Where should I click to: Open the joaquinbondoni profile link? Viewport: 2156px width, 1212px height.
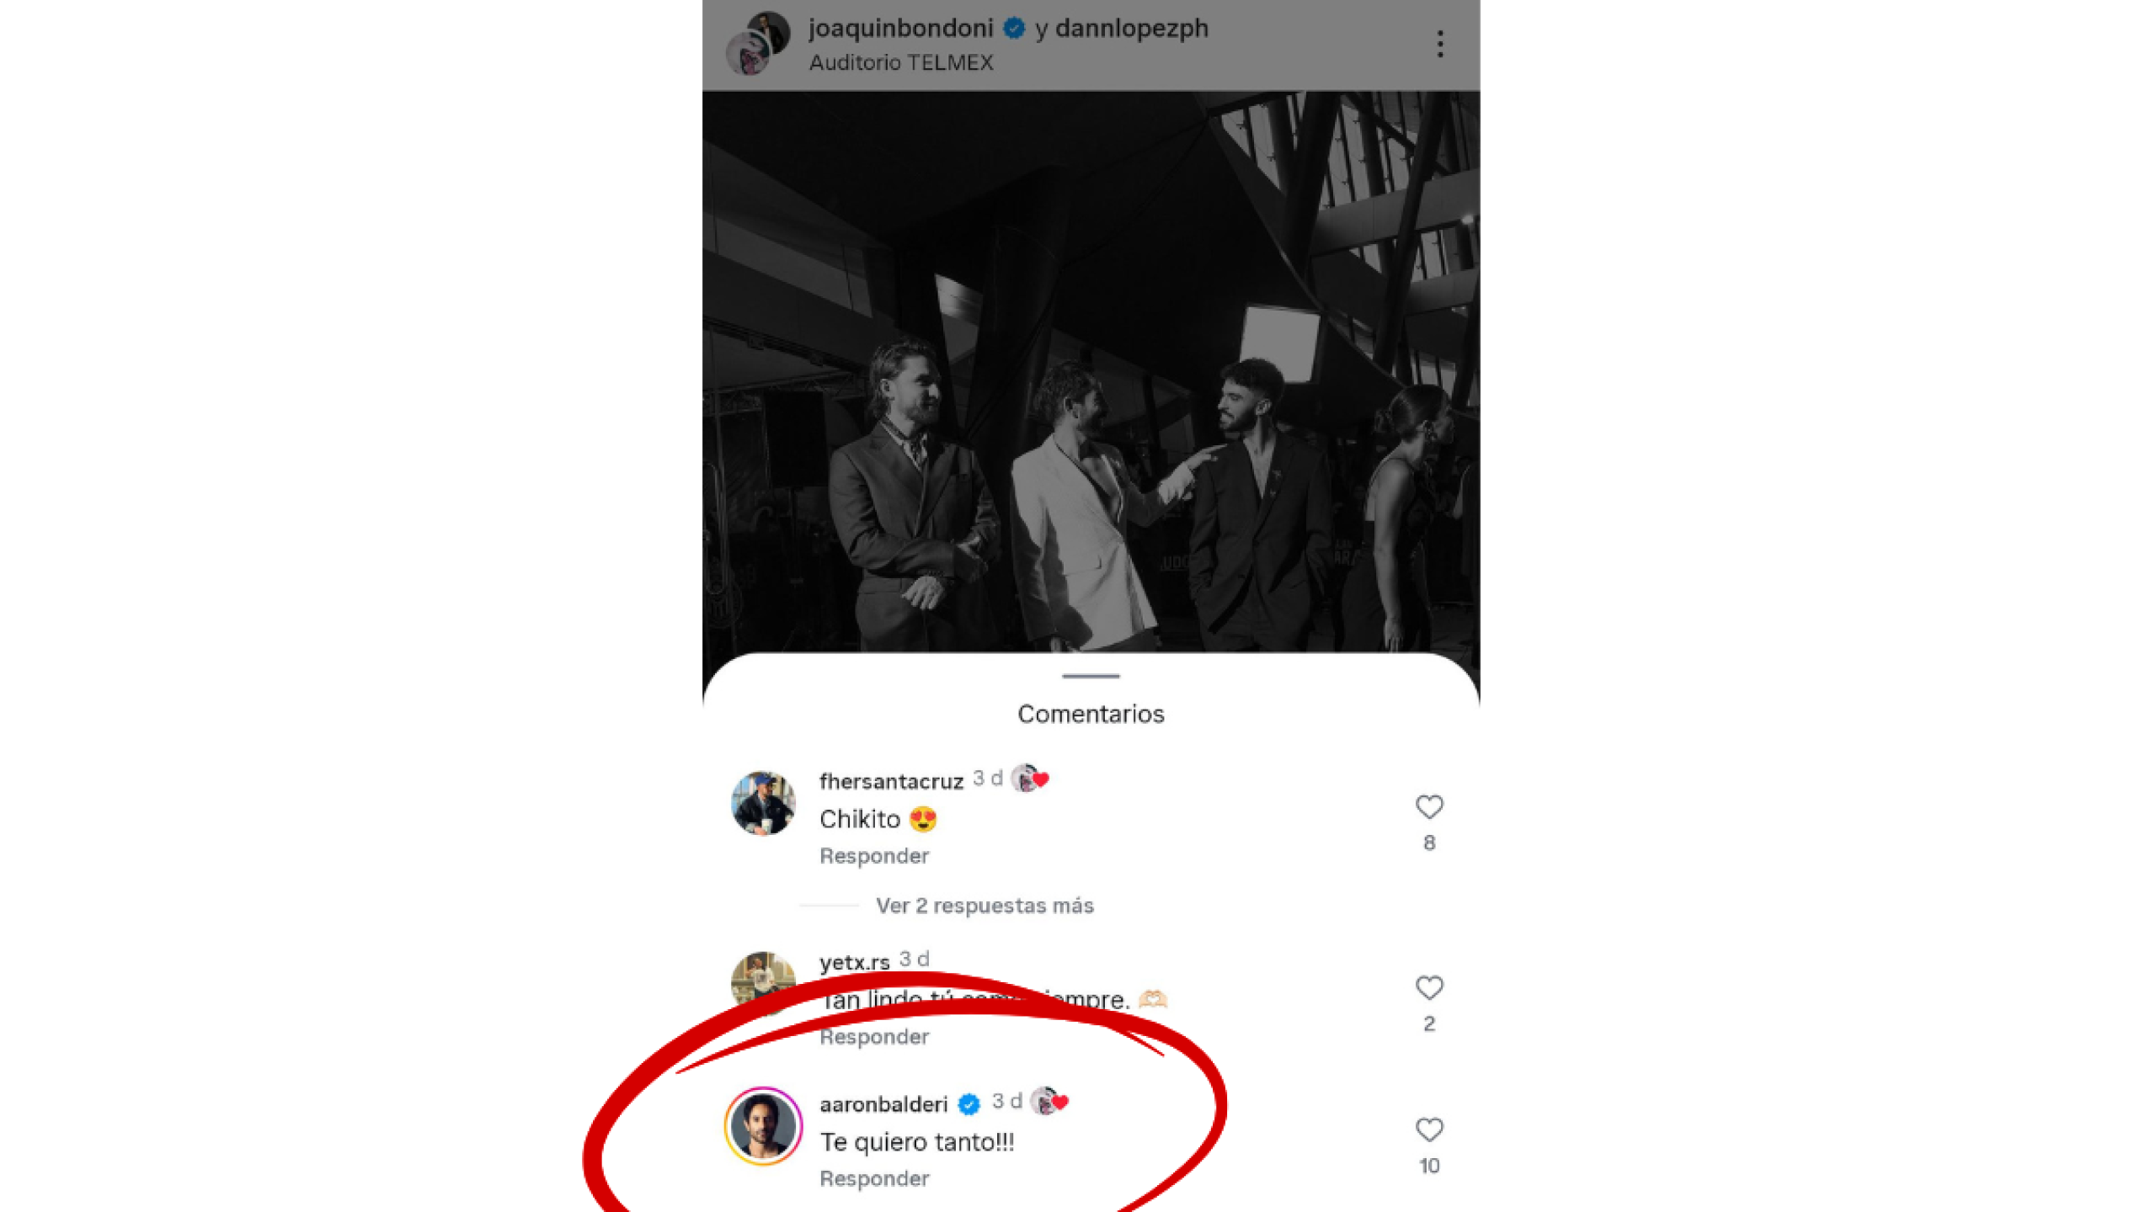900,29
